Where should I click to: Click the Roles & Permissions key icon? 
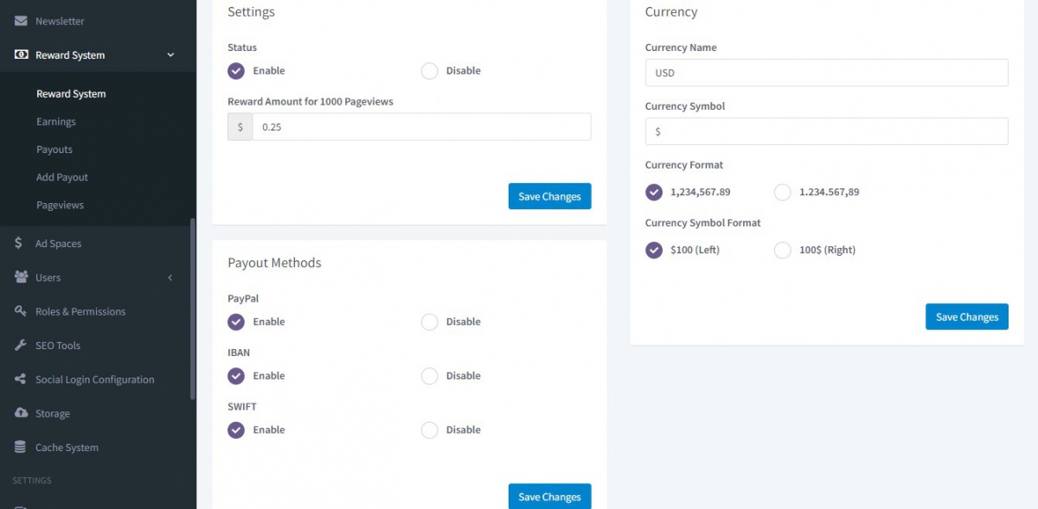21,311
